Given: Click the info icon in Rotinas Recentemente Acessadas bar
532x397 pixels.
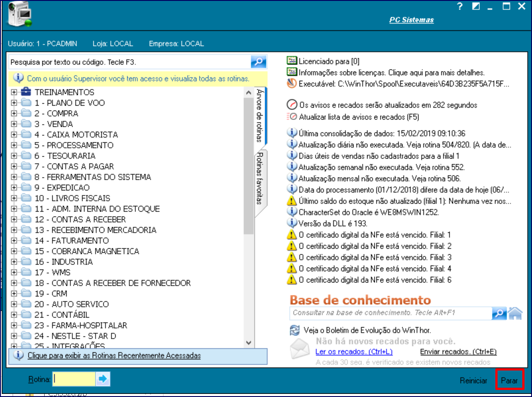Looking at the screenshot, I should pos(19,355).
